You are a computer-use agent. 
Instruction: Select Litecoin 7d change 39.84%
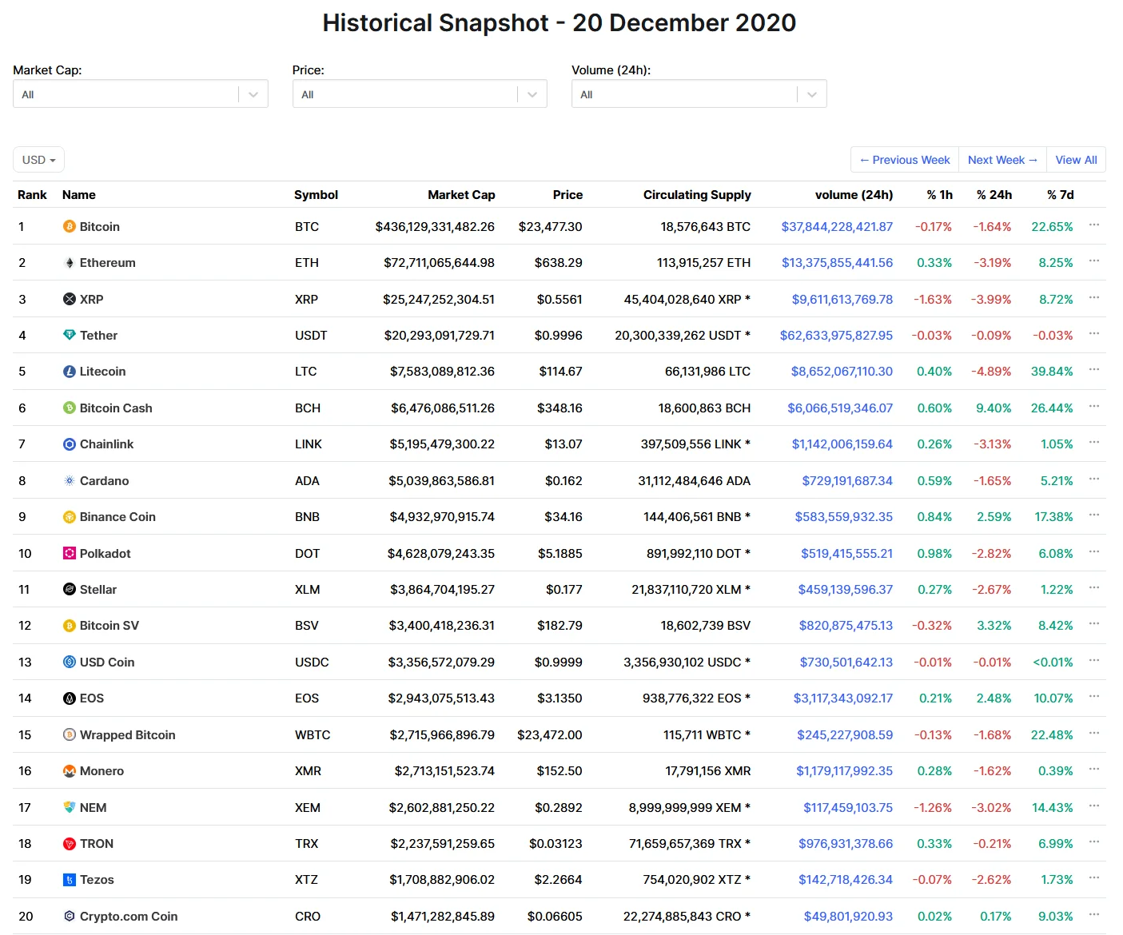[1052, 372]
